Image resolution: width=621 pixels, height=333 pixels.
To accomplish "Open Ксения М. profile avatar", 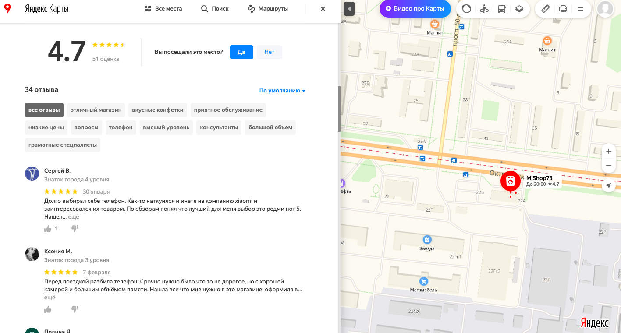I will [x=32, y=254].
